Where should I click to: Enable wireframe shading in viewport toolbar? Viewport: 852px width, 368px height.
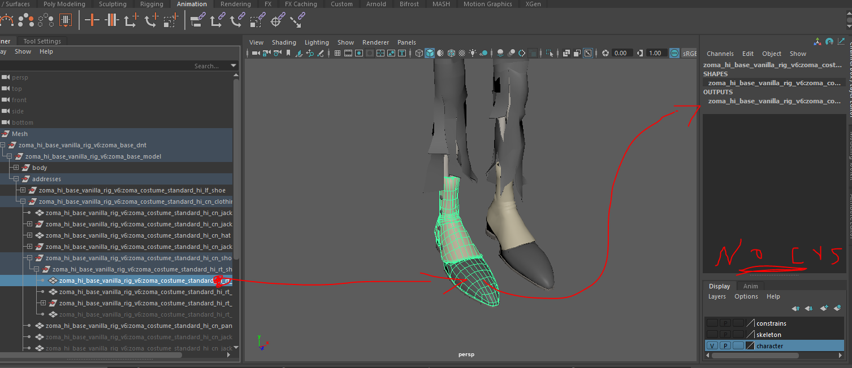tap(419, 53)
